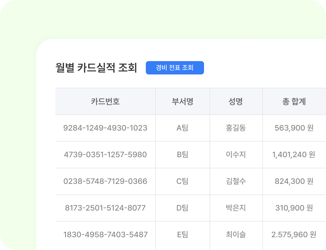The height and width of the screenshot is (250, 326).
Task: Click card number 0238-5748-7129-0366
Action: point(105,181)
